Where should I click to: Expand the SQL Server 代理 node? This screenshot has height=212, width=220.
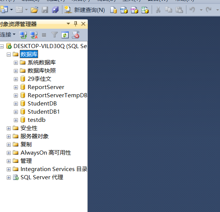click(9, 178)
